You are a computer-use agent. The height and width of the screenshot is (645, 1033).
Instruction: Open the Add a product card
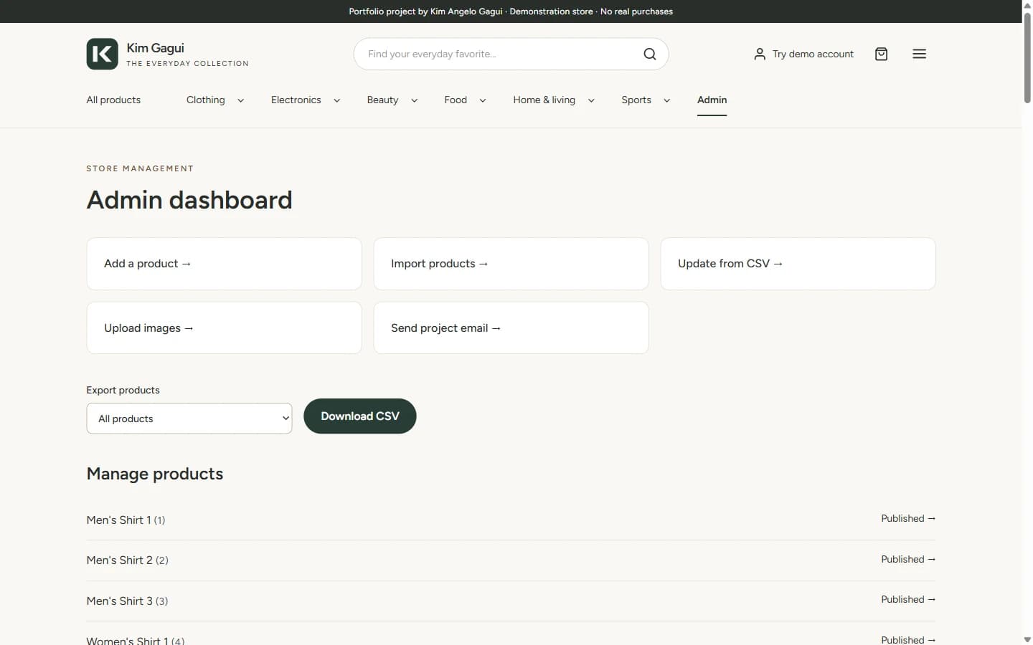click(224, 264)
